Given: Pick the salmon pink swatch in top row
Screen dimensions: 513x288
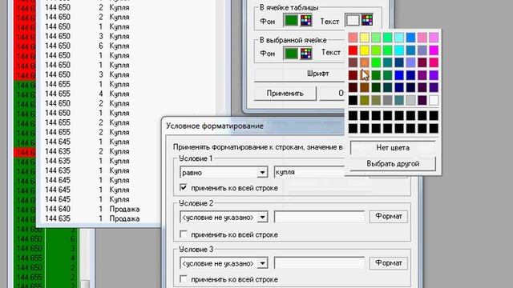Looking at the screenshot, I should (353, 38).
